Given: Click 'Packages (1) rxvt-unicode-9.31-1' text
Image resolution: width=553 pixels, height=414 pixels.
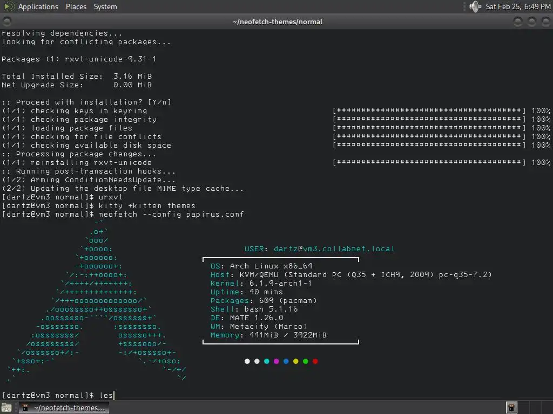Looking at the screenshot, I should (x=79, y=59).
